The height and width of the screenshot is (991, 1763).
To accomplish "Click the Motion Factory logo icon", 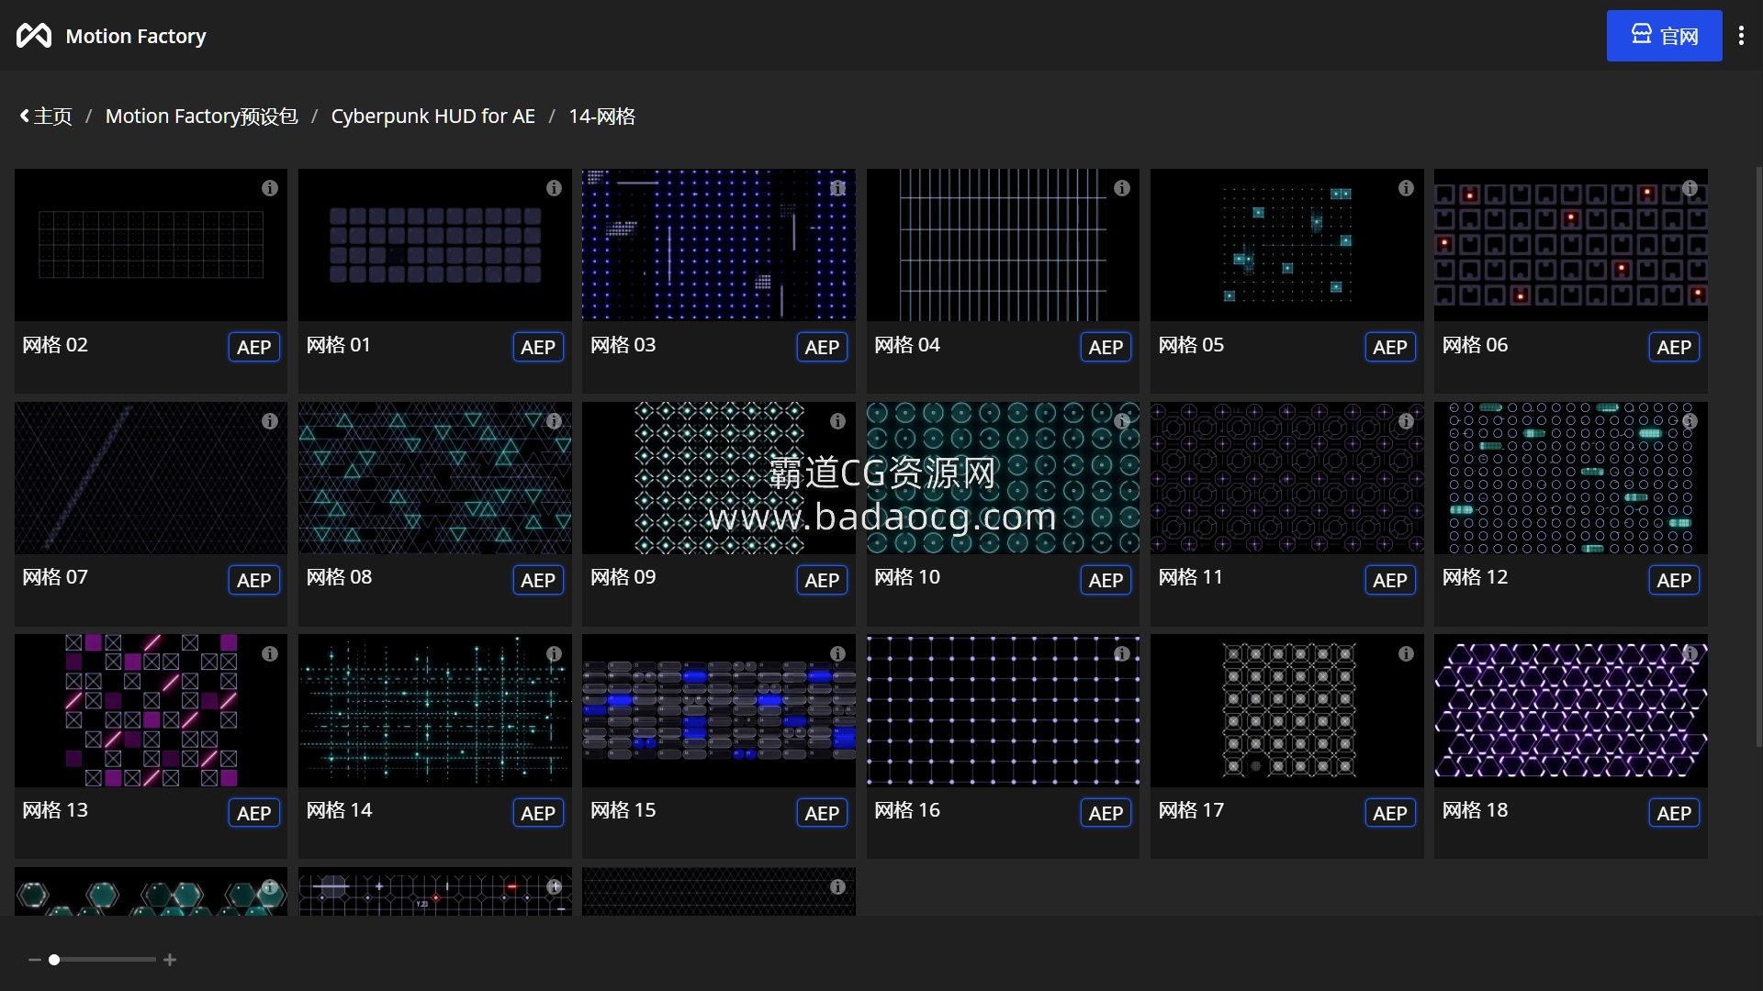I will [x=34, y=36].
